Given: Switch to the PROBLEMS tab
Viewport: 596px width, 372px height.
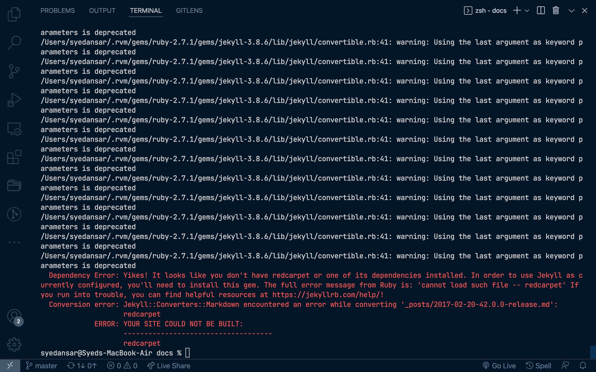Looking at the screenshot, I should (57, 11).
